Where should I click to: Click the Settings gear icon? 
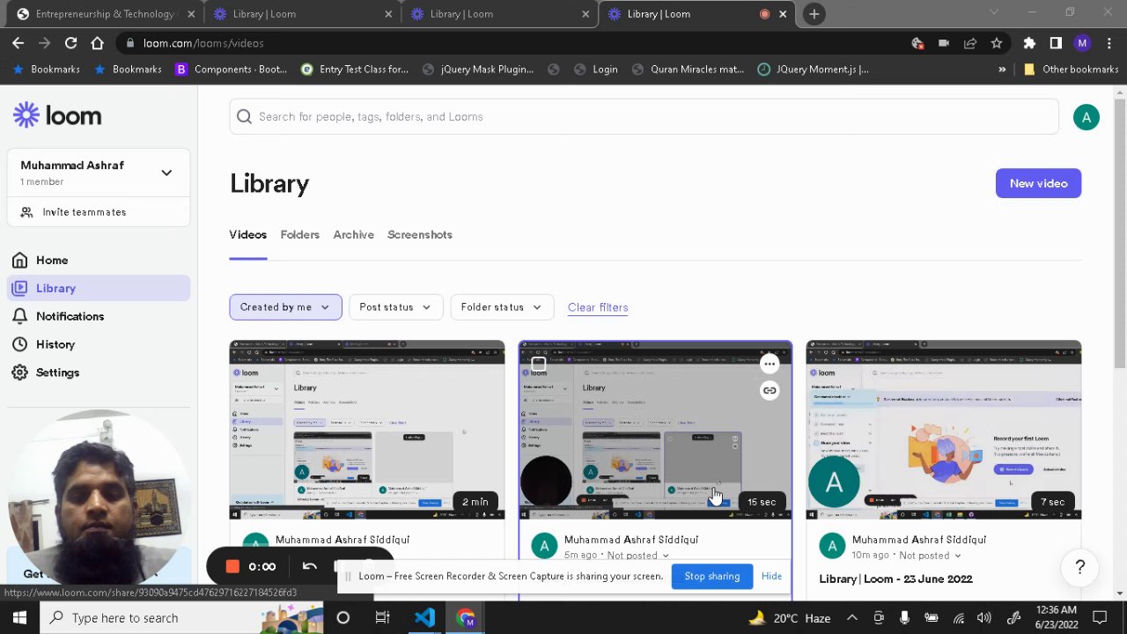coord(19,372)
